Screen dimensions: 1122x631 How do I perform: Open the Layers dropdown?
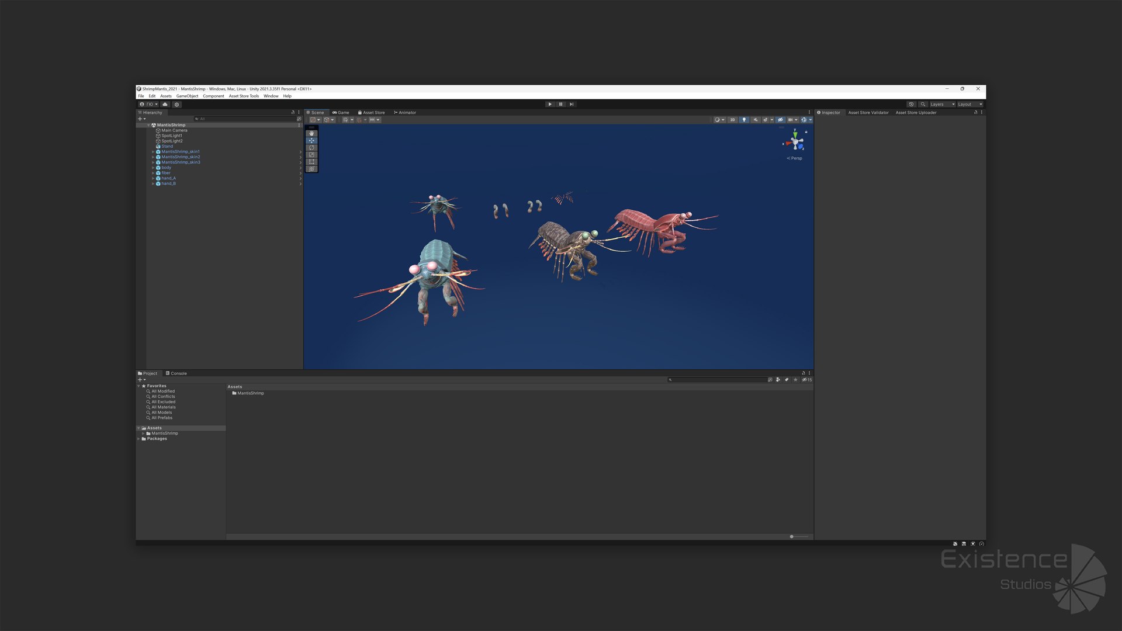tap(942, 105)
